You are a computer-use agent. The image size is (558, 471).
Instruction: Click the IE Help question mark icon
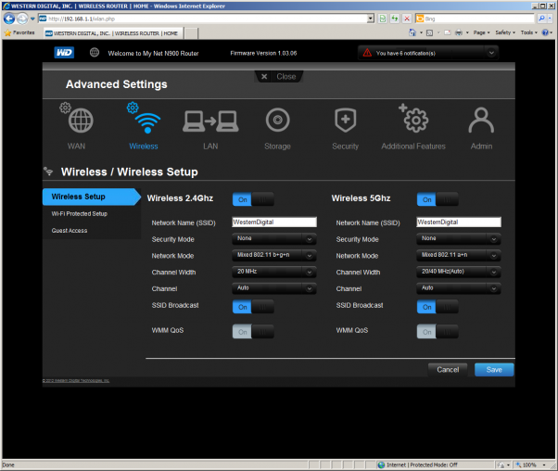545,32
